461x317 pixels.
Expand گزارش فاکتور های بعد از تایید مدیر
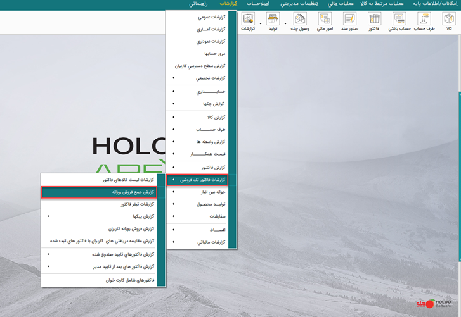pos(99,266)
